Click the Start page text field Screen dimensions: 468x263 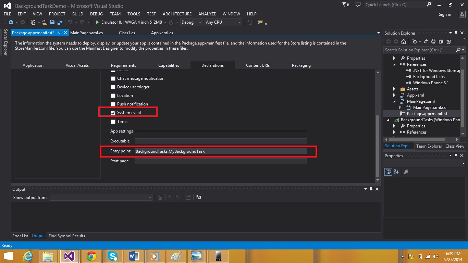[x=221, y=161]
